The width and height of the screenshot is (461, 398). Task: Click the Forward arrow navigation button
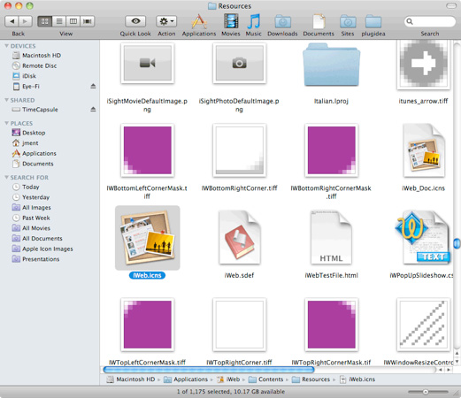pyautogui.click(x=26, y=21)
